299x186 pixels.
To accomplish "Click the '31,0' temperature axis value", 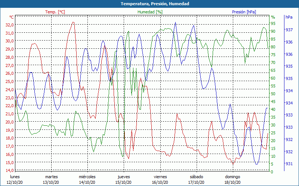I will (x=10, y=33).
